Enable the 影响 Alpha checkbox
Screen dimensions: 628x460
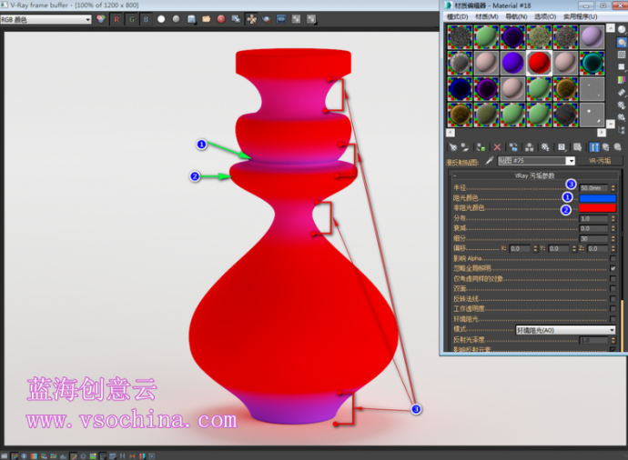click(613, 258)
